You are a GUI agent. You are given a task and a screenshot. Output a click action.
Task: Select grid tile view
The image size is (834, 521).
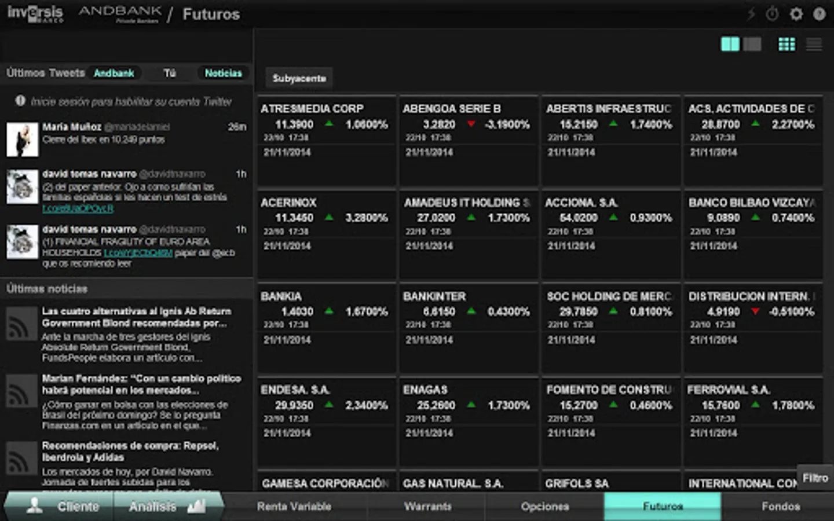(x=787, y=44)
